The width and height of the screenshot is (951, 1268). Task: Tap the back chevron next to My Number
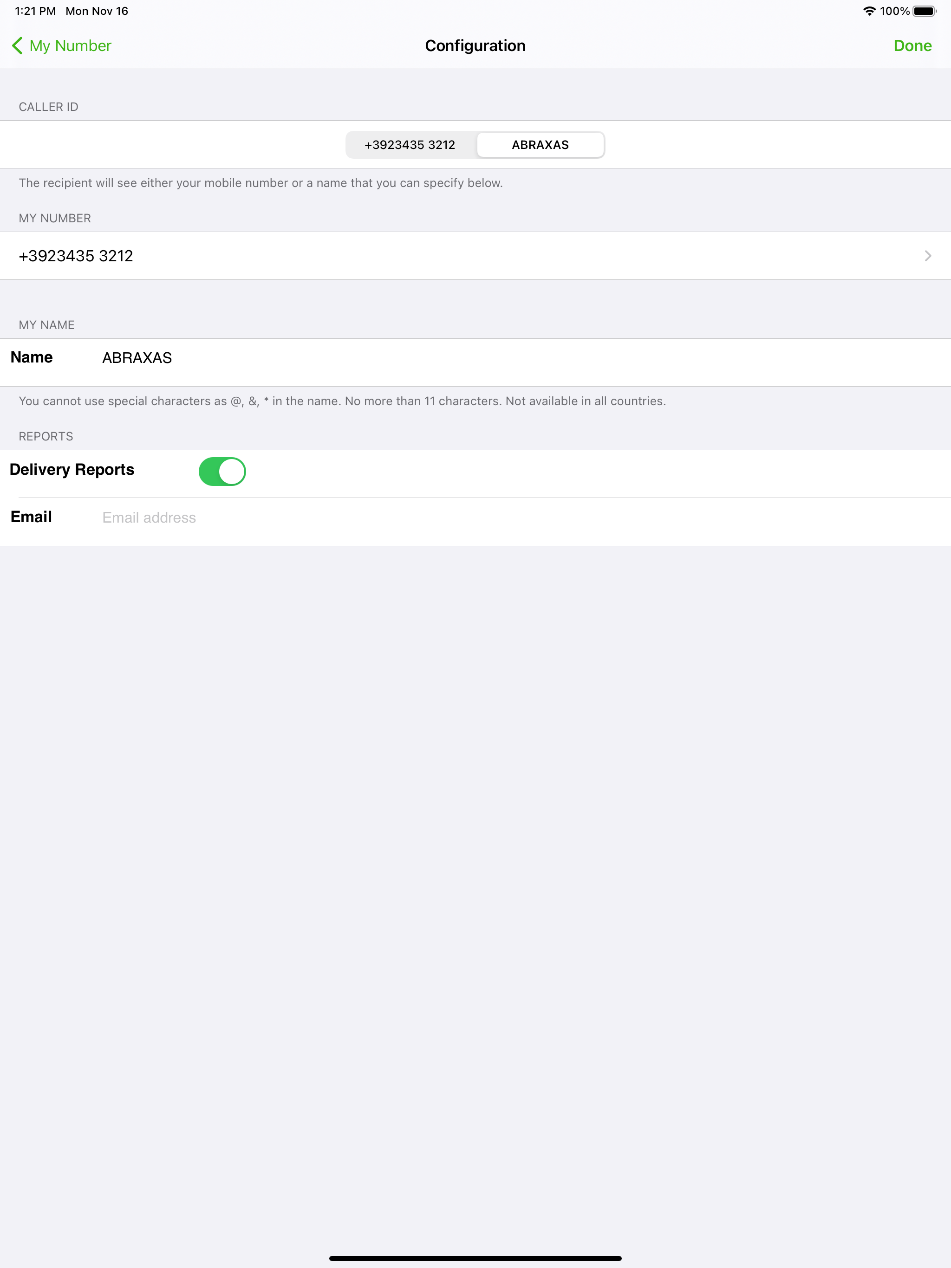pos(17,45)
